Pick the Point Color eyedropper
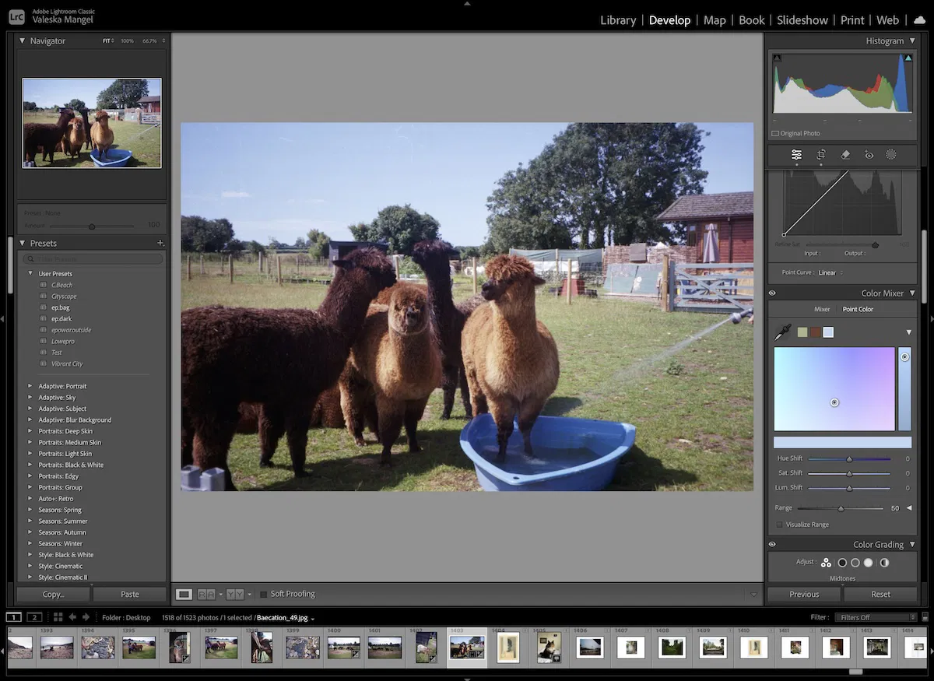The height and width of the screenshot is (681, 934). tap(781, 332)
